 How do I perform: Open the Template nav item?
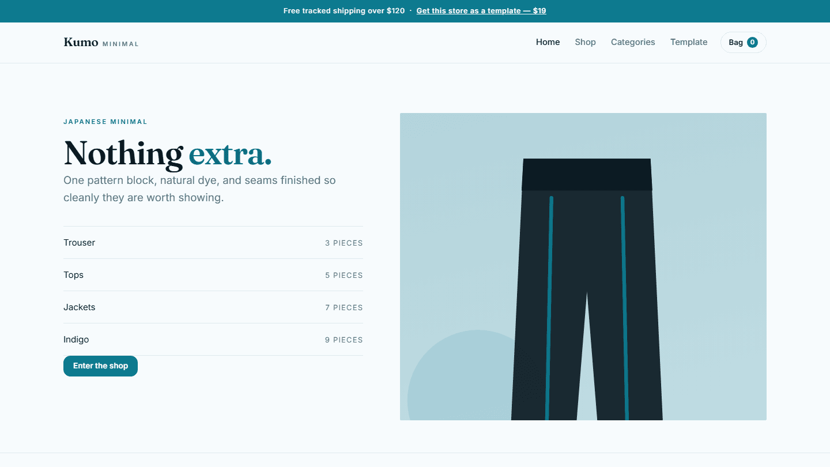pyautogui.click(x=689, y=42)
